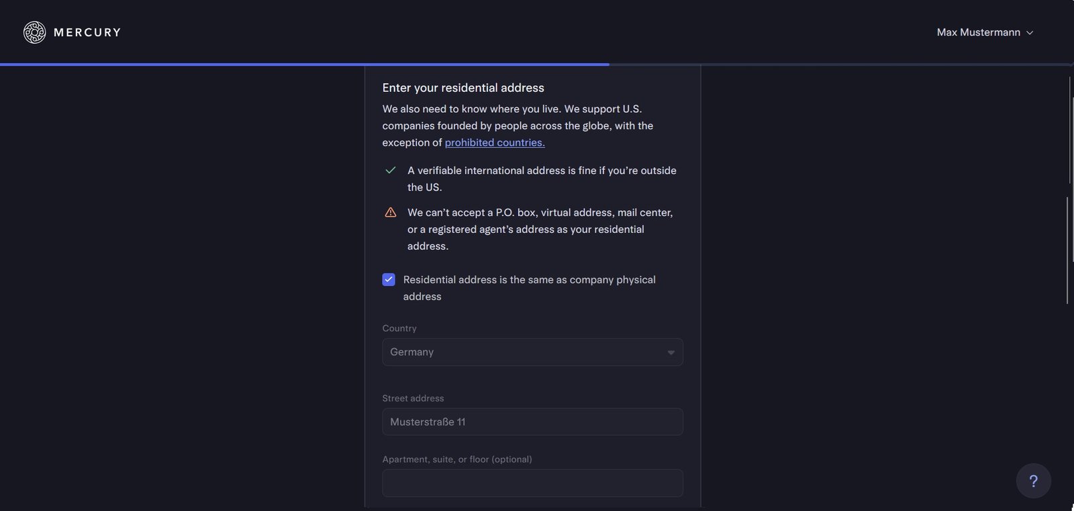Click the Street address input field
This screenshot has height=511, width=1074.
[532, 422]
